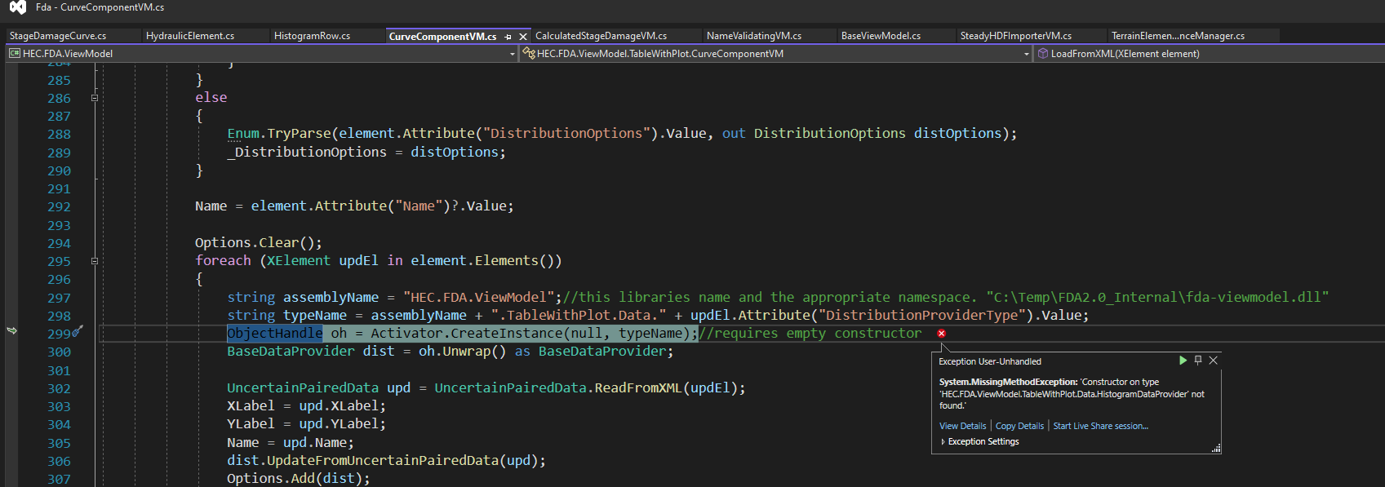
Task: Click the Exception User-Unhandled title text
Action: click(x=990, y=361)
